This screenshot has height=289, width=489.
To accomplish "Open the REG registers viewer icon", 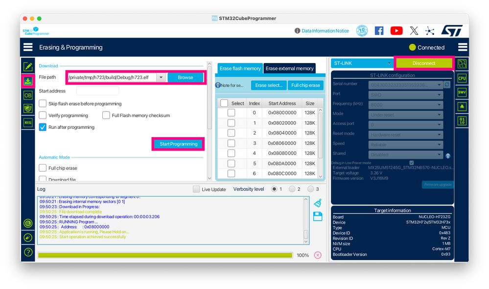I will click(28, 123).
